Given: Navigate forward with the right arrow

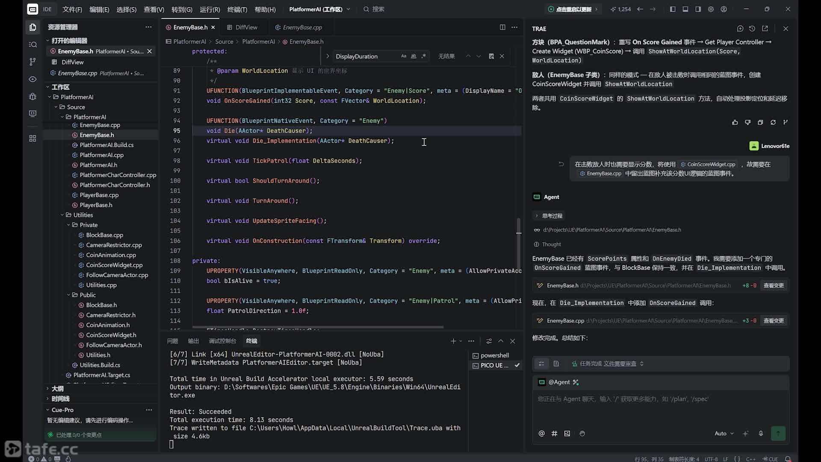Looking at the screenshot, I should click(653, 9).
